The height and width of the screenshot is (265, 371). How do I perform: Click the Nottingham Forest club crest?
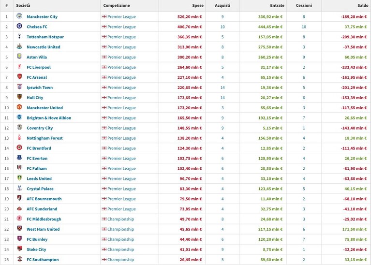click(19, 137)
